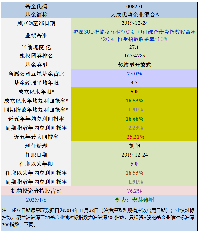Select the max drawdown -25.21%
Screen dimensions: 198x232
tap(134, 137)
